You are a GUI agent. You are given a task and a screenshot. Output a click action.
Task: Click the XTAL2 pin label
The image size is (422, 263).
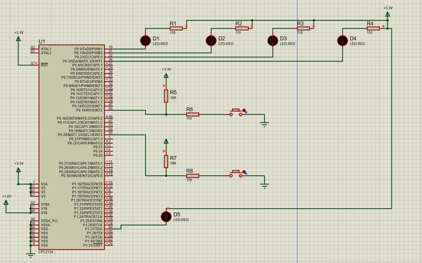[x=46, y=53]
